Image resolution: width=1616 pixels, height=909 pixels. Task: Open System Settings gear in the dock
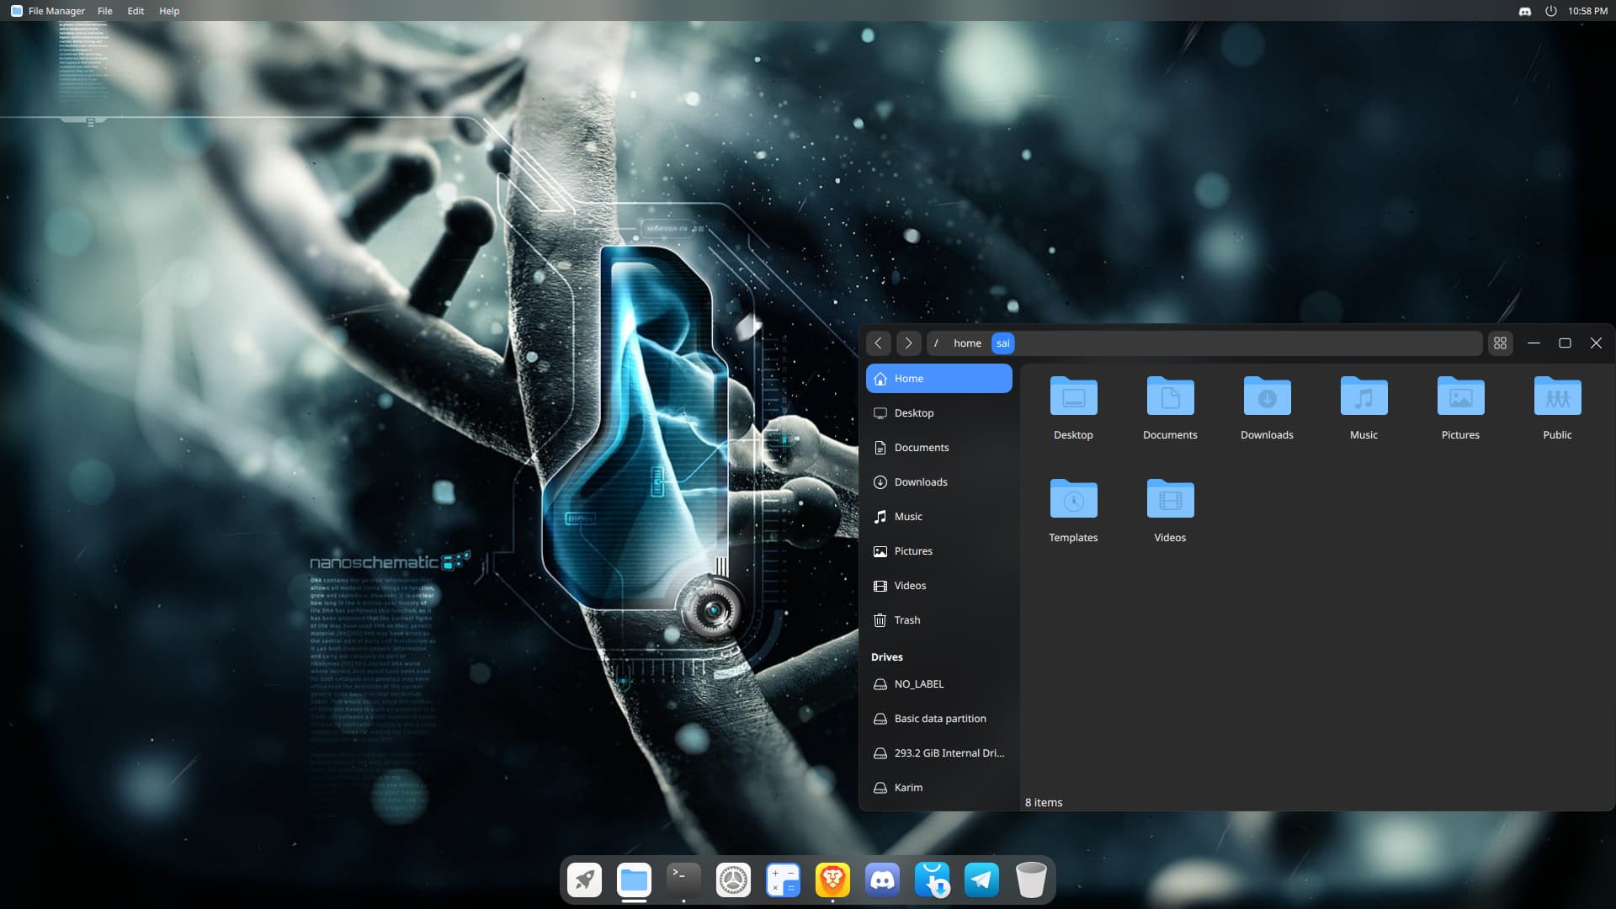click(x=733, y=880)
